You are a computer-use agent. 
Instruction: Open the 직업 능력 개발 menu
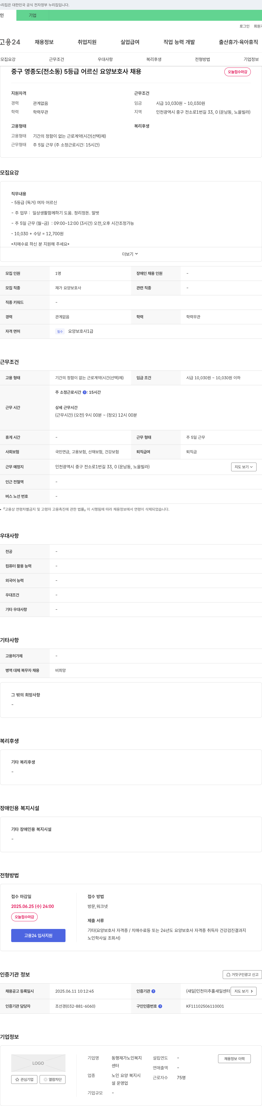tap(179, 42)
